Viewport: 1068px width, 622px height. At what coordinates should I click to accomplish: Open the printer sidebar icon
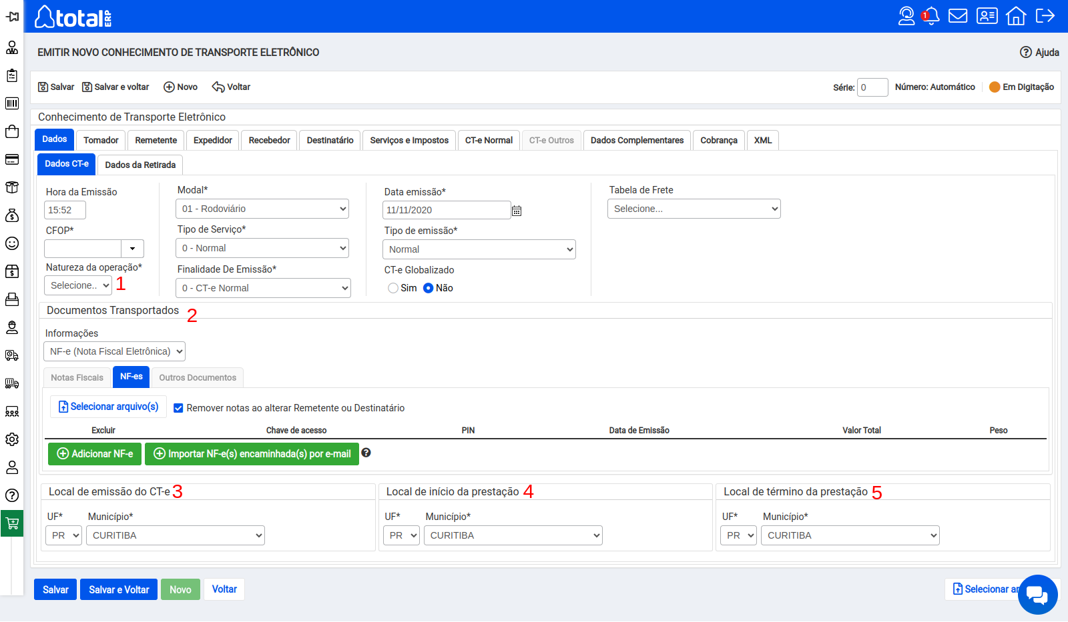(12, 299)
